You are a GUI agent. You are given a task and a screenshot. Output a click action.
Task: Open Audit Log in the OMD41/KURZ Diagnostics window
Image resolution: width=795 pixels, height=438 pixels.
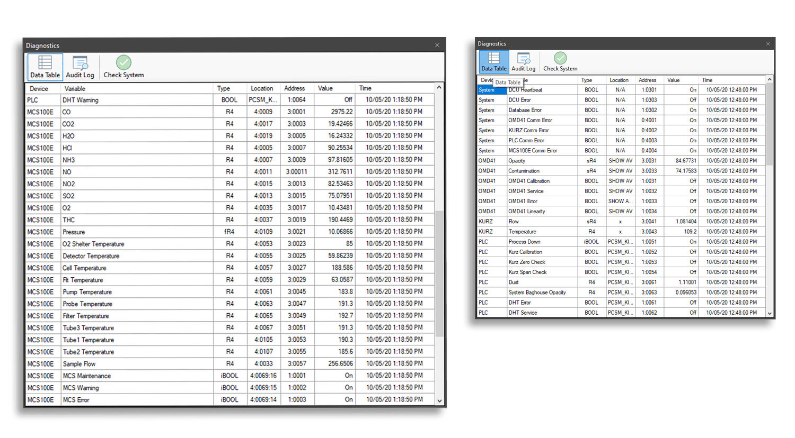point(524,62)
